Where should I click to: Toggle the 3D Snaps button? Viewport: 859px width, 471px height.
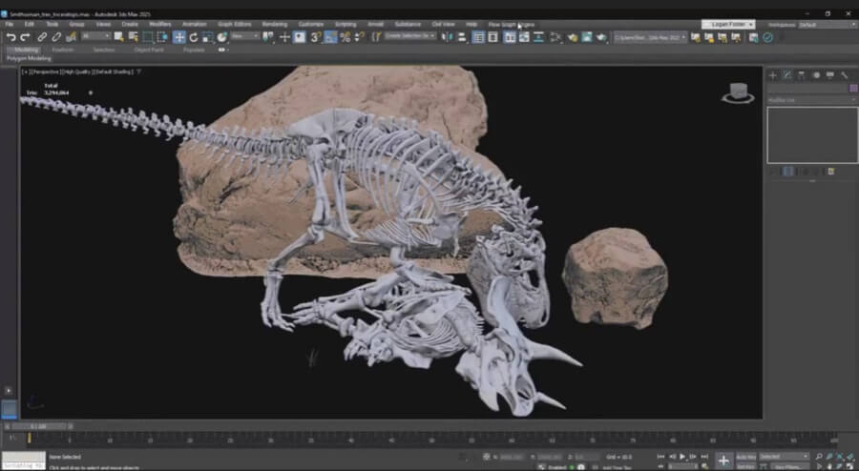[316, 37]
